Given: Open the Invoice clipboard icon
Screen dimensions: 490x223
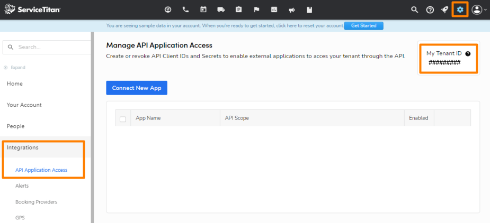Looking at the screenshot, I should 239,10.
